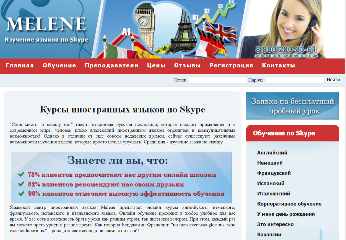Screen dimensions: 346x240
Task: Open the Контакты menu item
Action: tap(279, 66)
